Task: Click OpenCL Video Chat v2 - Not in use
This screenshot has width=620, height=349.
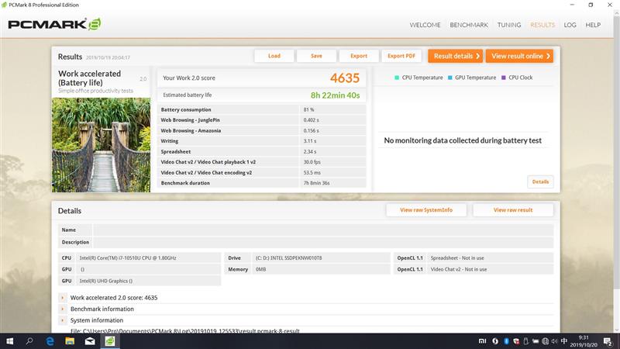Action: (459, 269)
